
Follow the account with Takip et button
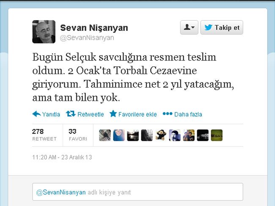point(222,27)
